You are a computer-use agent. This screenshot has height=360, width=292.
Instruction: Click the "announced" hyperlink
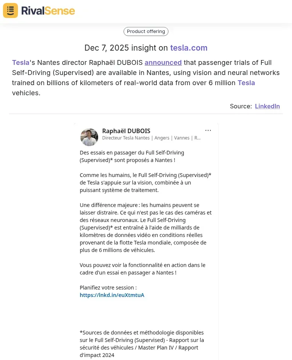tap(163, 63)
